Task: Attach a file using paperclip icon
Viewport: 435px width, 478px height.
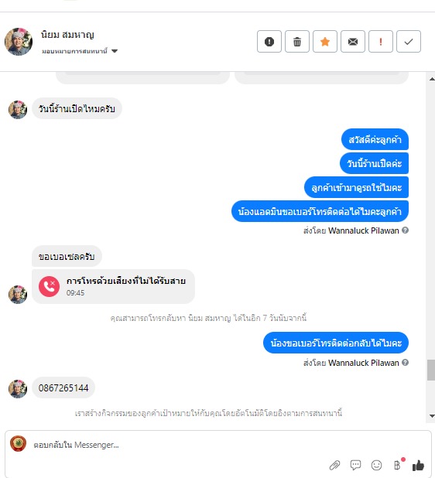Action: click(x=334, y=465)
